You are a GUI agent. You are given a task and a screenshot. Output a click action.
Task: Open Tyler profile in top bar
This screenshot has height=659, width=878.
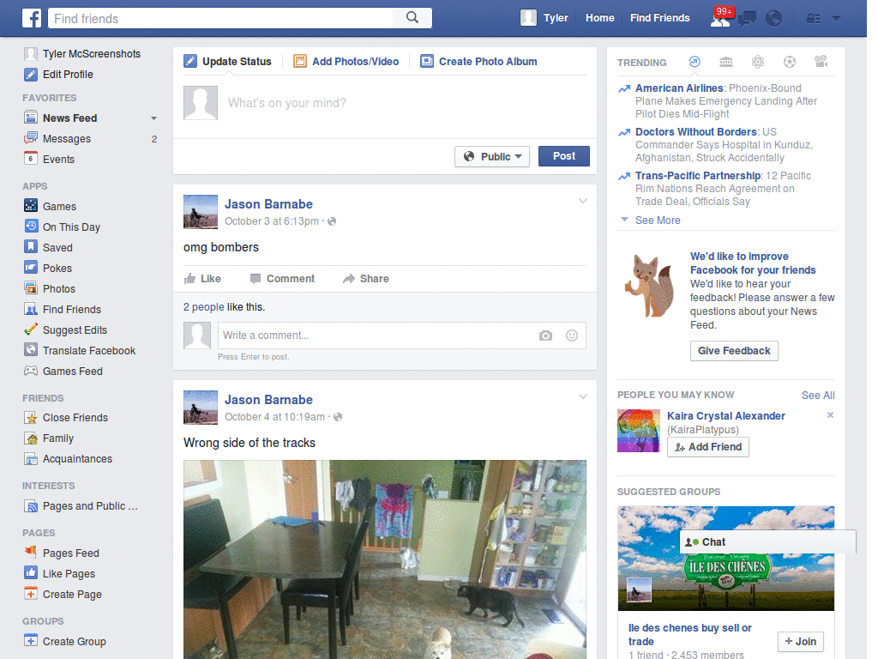(544, 18)
